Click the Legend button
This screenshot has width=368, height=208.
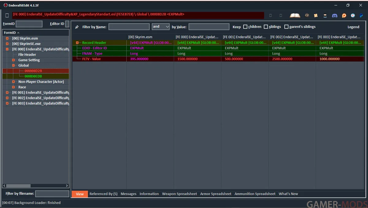tap(353, 27)
